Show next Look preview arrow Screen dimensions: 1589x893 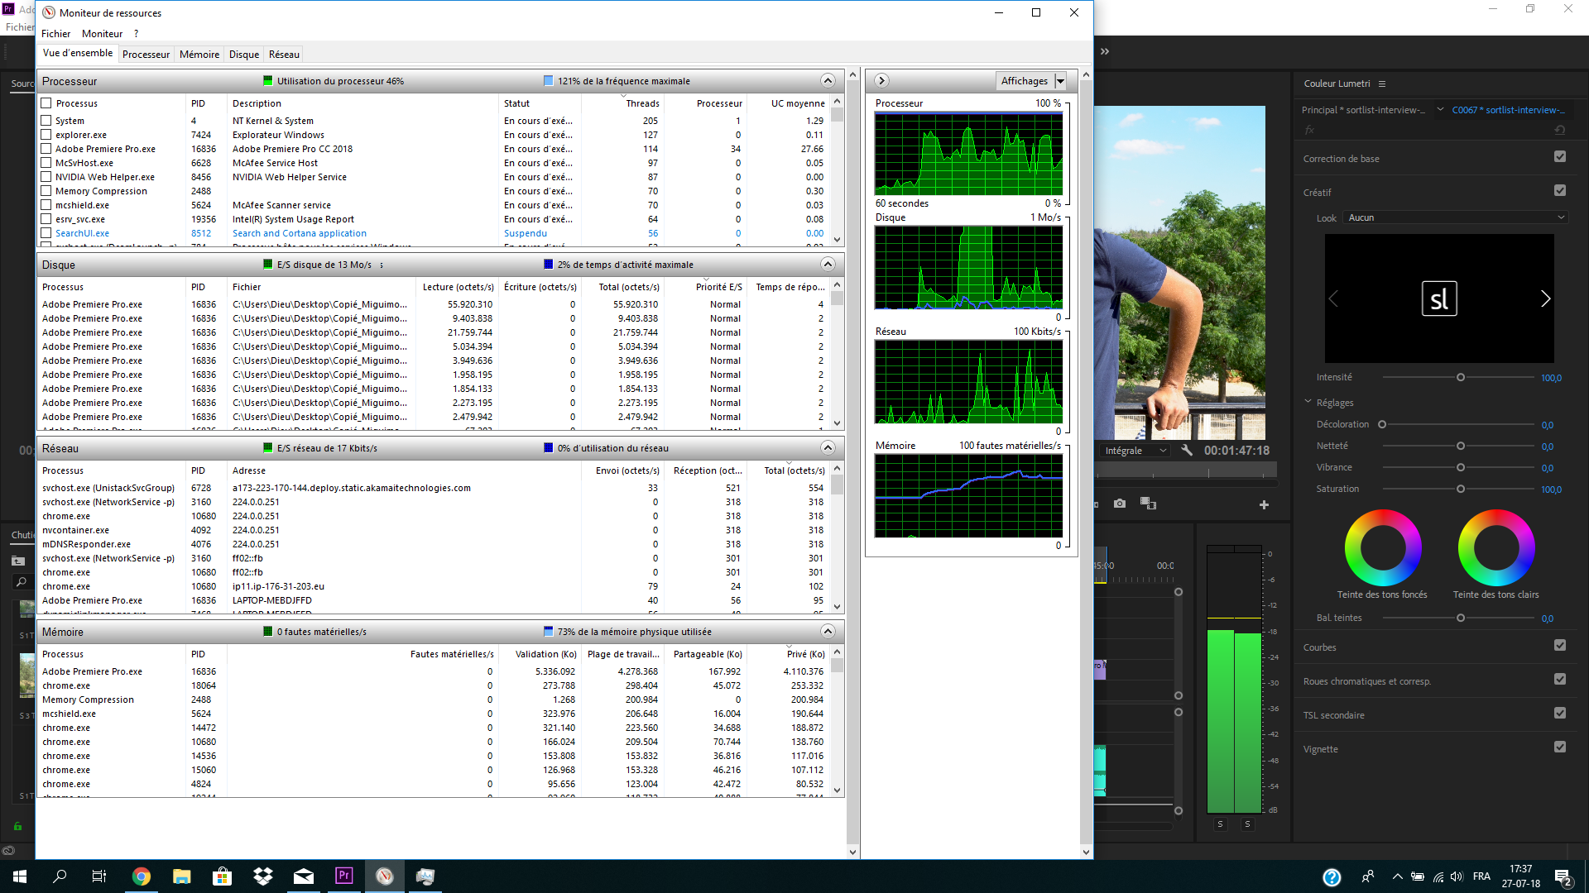click(x=1544, y=298)
